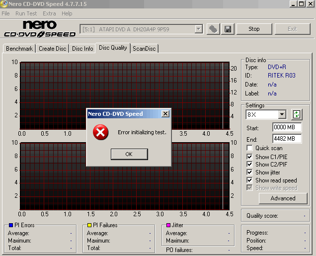Click the magenta Jitter legend square

pyautogui.click(x=168, y=225)
